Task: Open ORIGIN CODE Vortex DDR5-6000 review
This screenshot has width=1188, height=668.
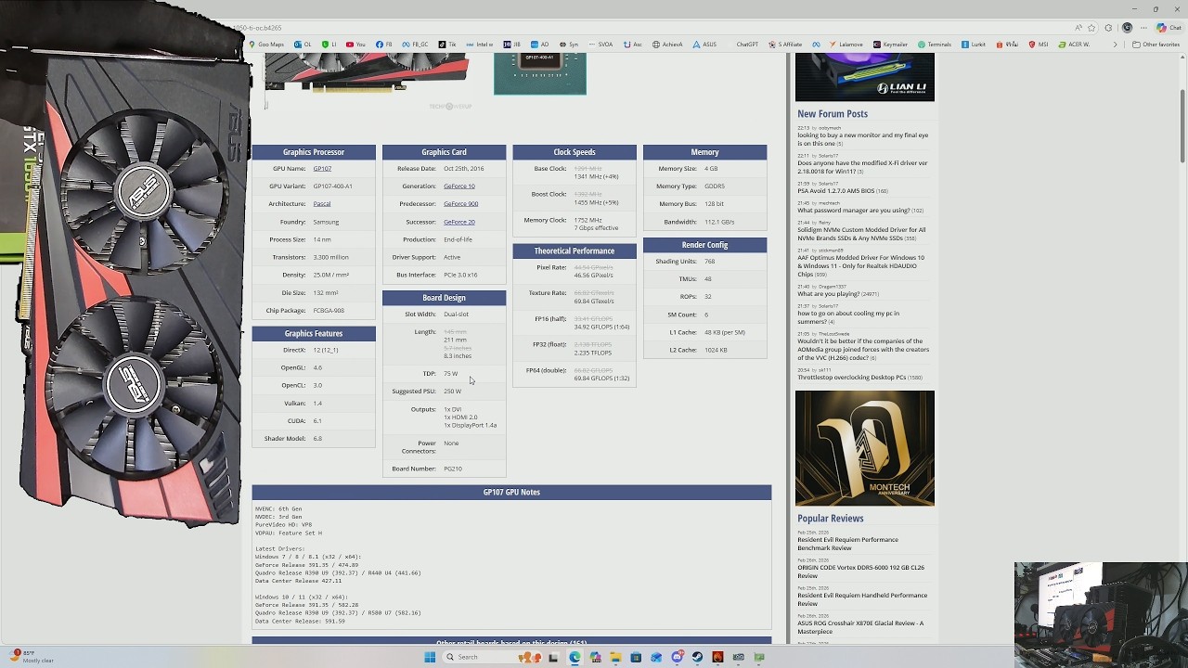Action: (x=860, y=572)
